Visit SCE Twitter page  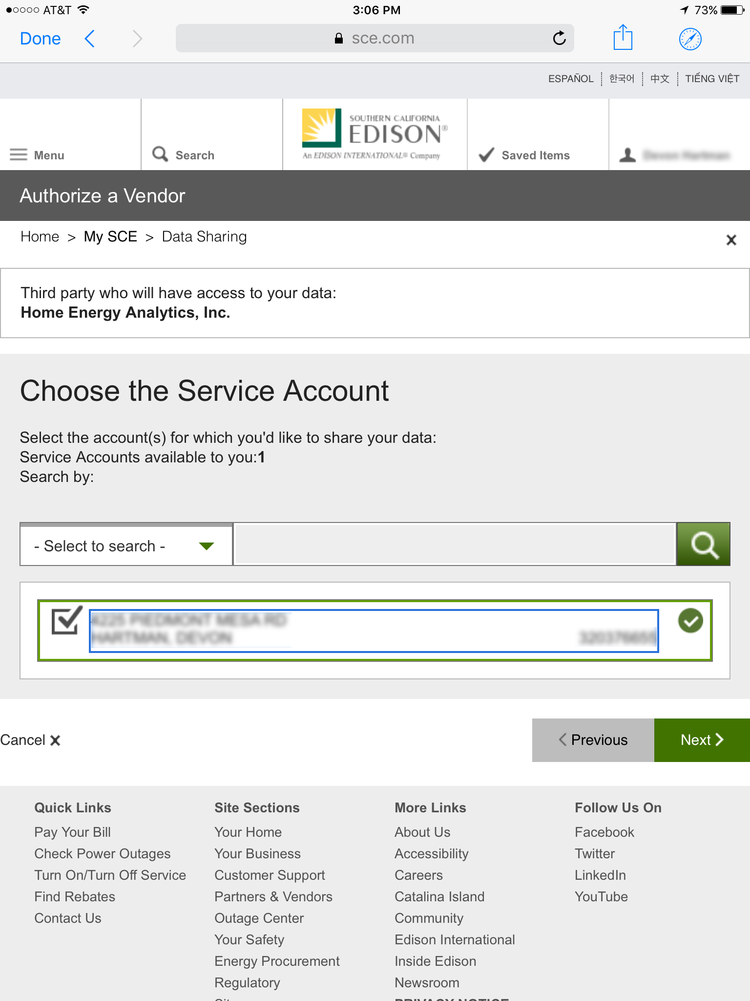pos(594,853)
